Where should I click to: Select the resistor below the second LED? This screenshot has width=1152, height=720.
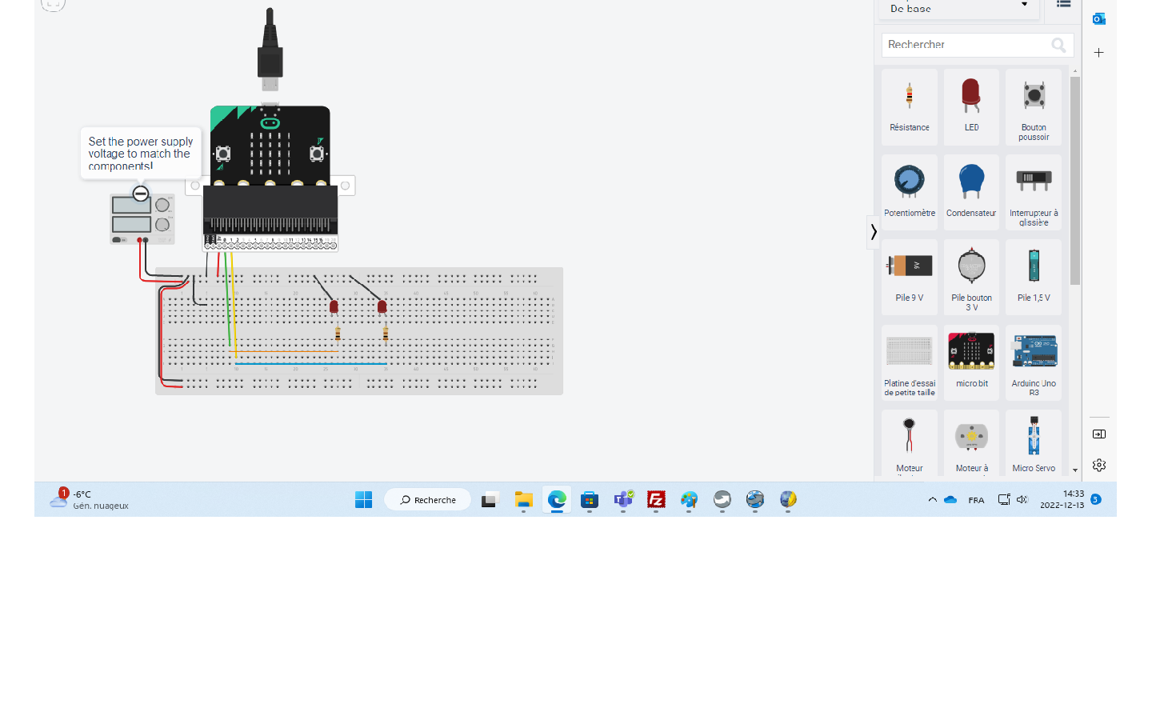pyautogui.click(x=386, y=334)
